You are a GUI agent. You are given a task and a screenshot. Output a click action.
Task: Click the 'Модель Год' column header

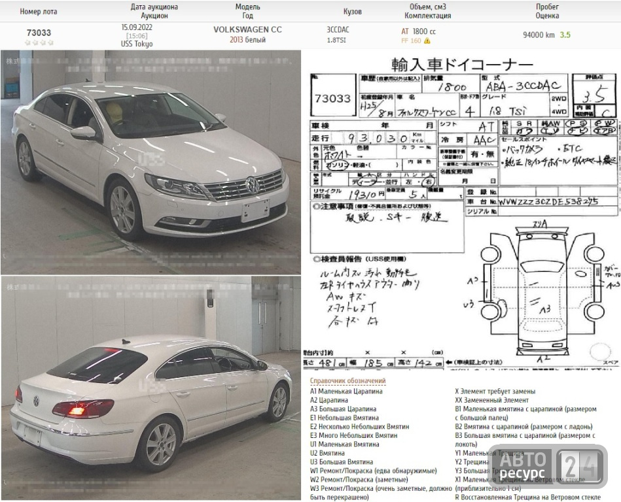point(247,11)
